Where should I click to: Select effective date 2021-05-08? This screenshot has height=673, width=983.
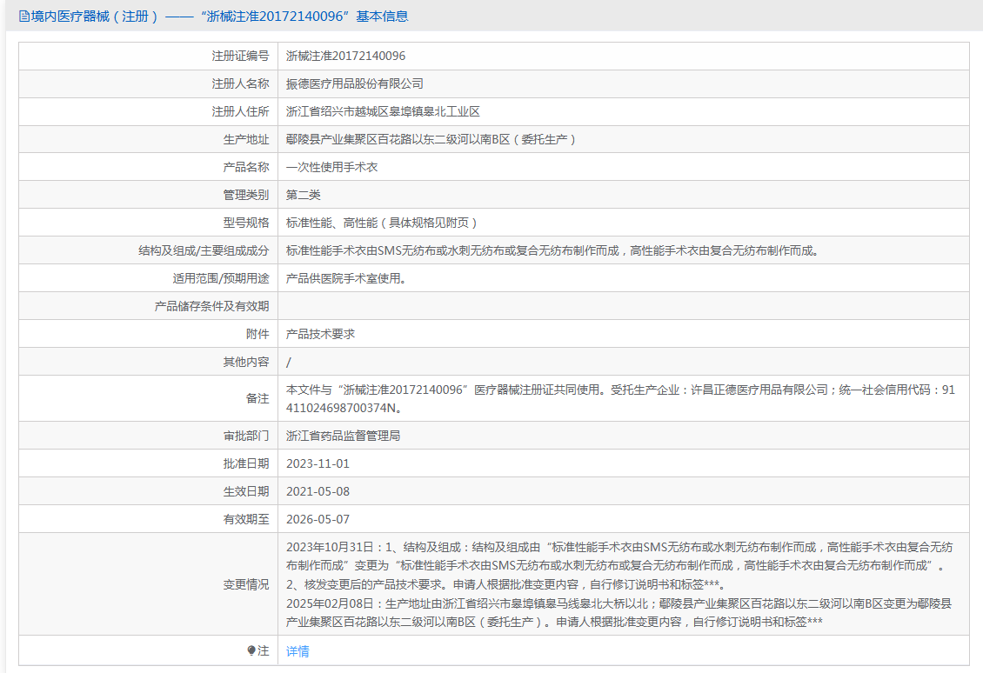pos(318,491)
